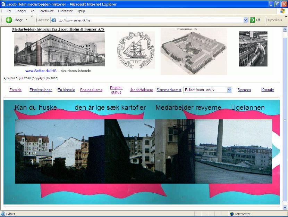This screenshot has width=288, height=217.
Task: Click 'Kan du huske ...' banner text
Action: point(40,107)
